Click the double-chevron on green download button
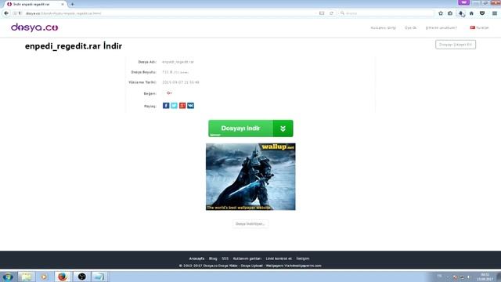 (x=283, y=128)
